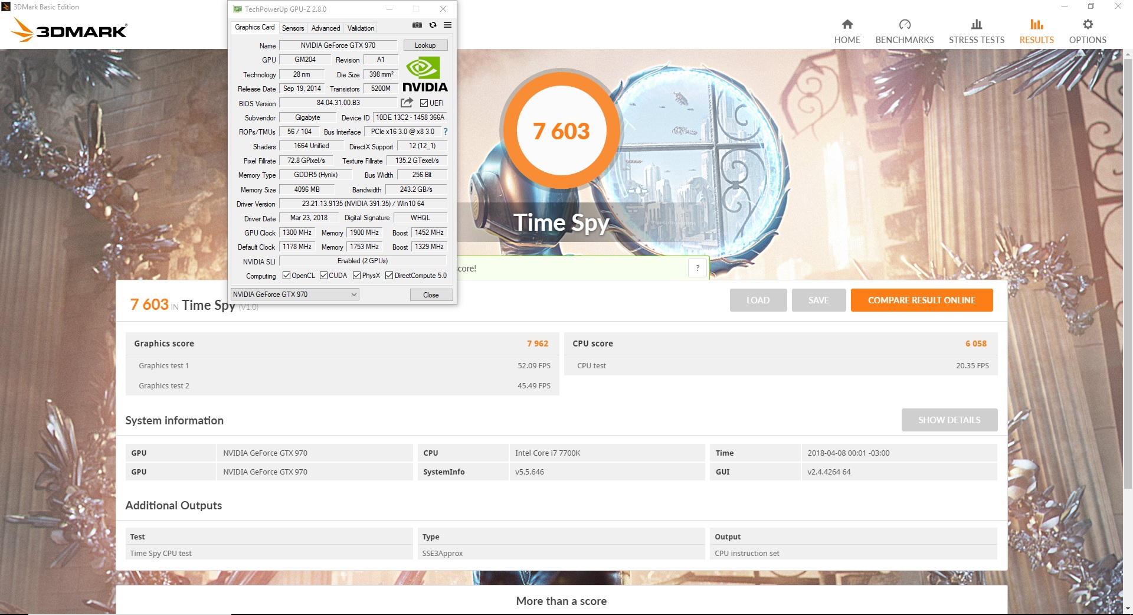Click Compare Result Online
Viewport: 1133px width, 615px height.
[x=921, y=300]
